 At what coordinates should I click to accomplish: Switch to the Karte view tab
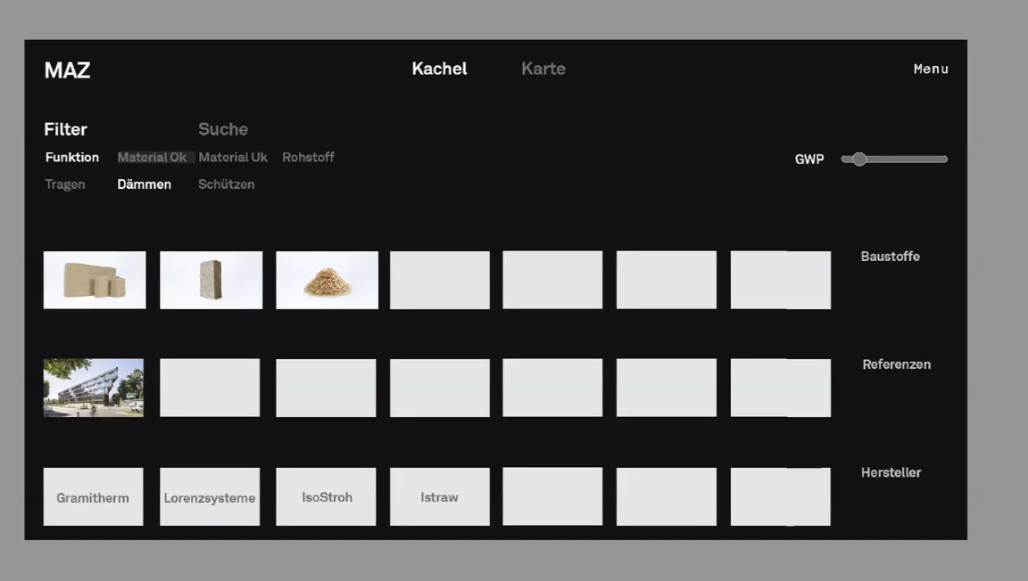pyautogui.click(x=543, y=69)
